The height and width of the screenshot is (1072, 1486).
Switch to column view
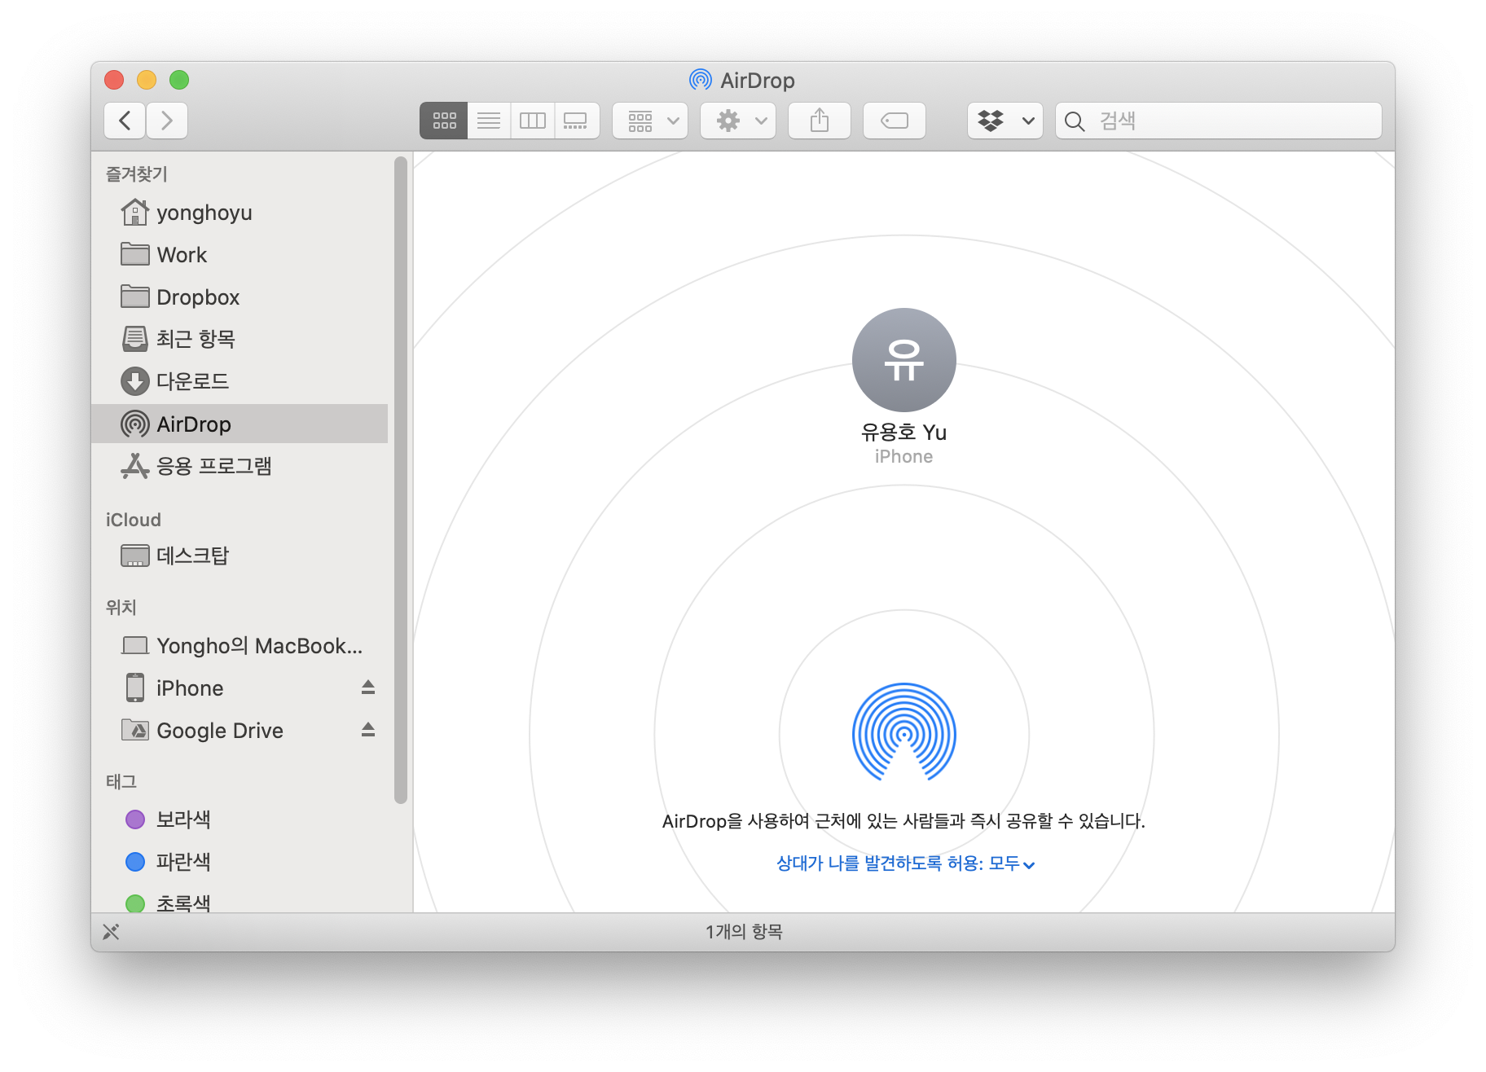(x=533, y=121)
